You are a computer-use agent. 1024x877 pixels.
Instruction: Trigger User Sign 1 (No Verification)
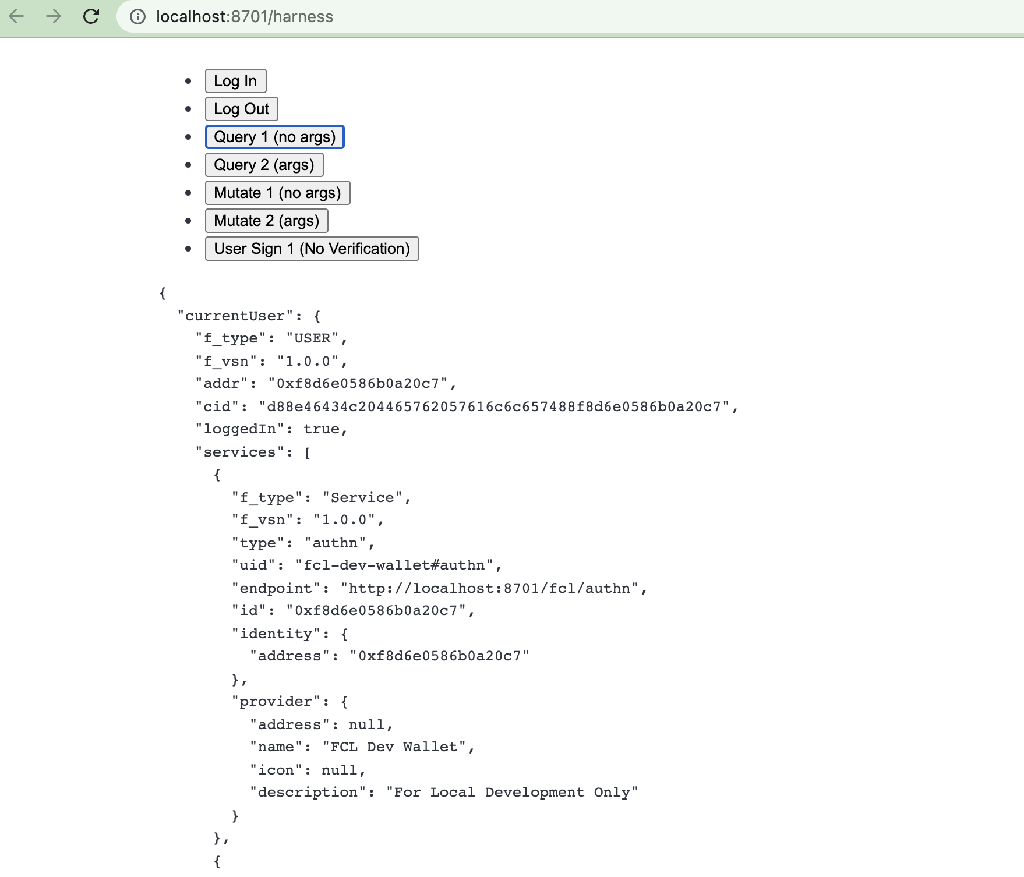tap(312, 249)
